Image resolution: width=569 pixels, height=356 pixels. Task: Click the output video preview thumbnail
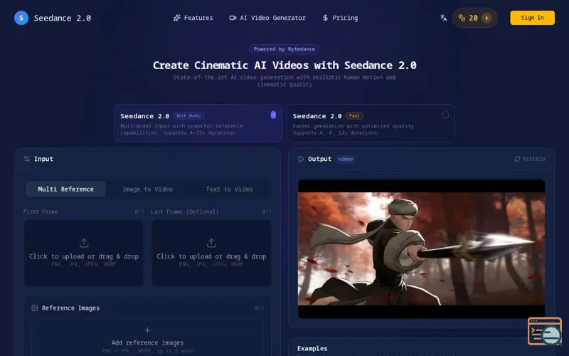tap(421, 248)
